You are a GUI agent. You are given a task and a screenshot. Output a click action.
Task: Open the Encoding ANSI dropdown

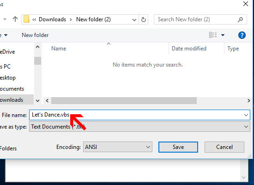[118, 147]
